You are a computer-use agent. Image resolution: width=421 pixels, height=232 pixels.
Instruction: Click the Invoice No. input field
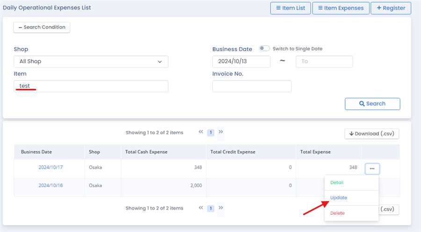coord(252,87)
